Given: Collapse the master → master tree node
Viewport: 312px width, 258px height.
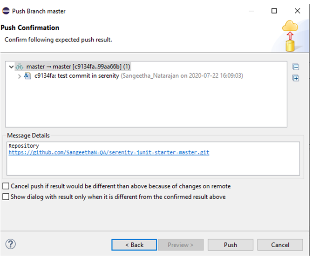Looking at the screenshot, I should [x=11, y=67].
